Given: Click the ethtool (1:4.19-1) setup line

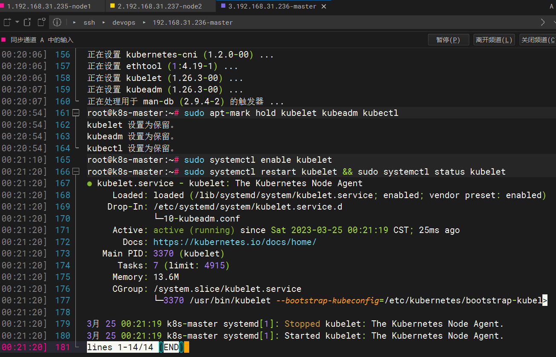Looking at the screenshot, I should 162,66.
